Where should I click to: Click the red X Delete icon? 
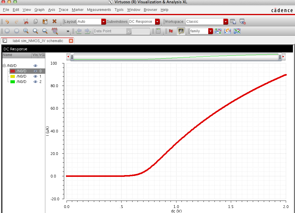54,21
